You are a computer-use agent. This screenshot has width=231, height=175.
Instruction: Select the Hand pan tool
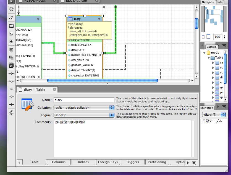pos(11,9)
